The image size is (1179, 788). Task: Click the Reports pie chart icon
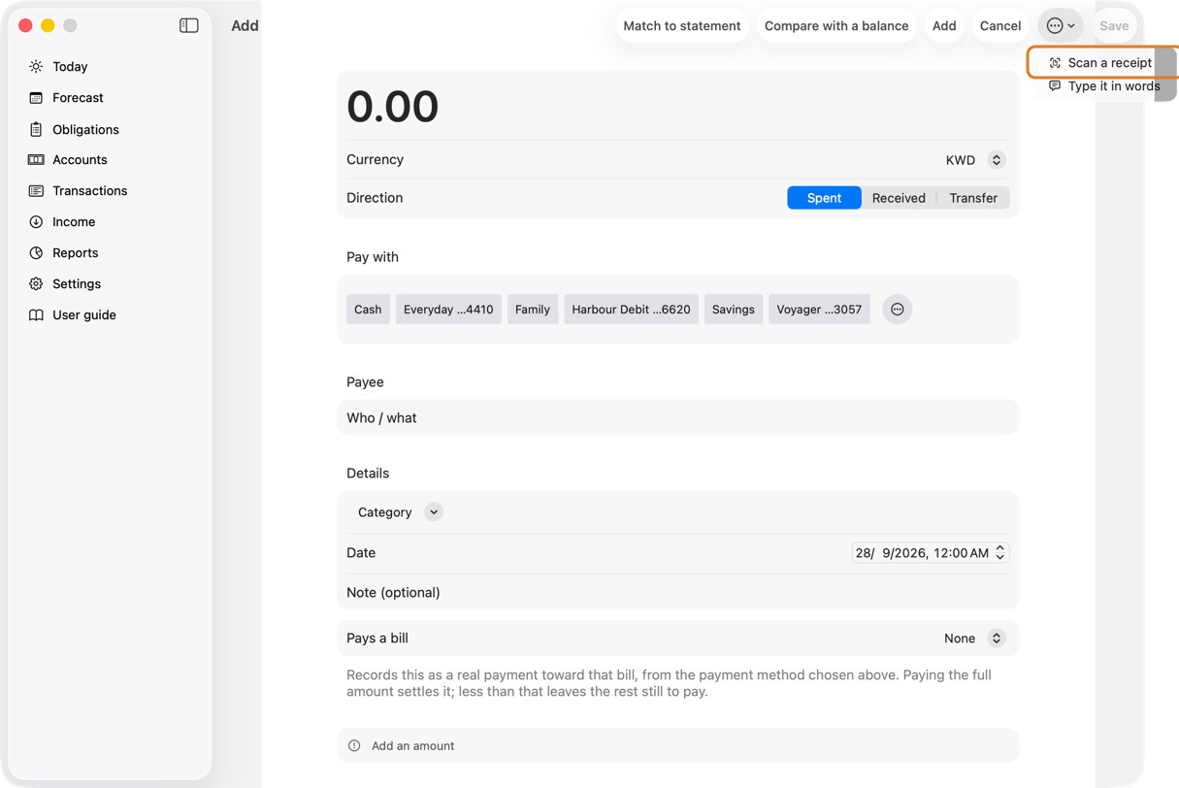pos(36,253)
